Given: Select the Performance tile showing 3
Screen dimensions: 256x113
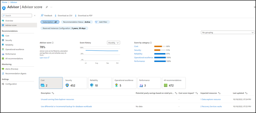Looking at the screenshot, I should click(x=149, y=83).
